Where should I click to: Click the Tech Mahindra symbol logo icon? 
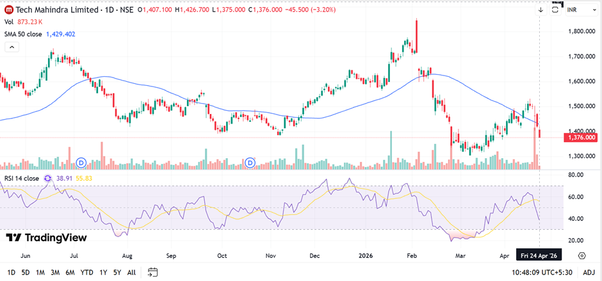click(8, 10)
